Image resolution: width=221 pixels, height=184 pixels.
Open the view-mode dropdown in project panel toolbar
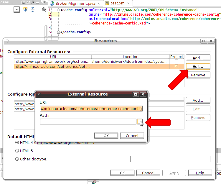17,10
